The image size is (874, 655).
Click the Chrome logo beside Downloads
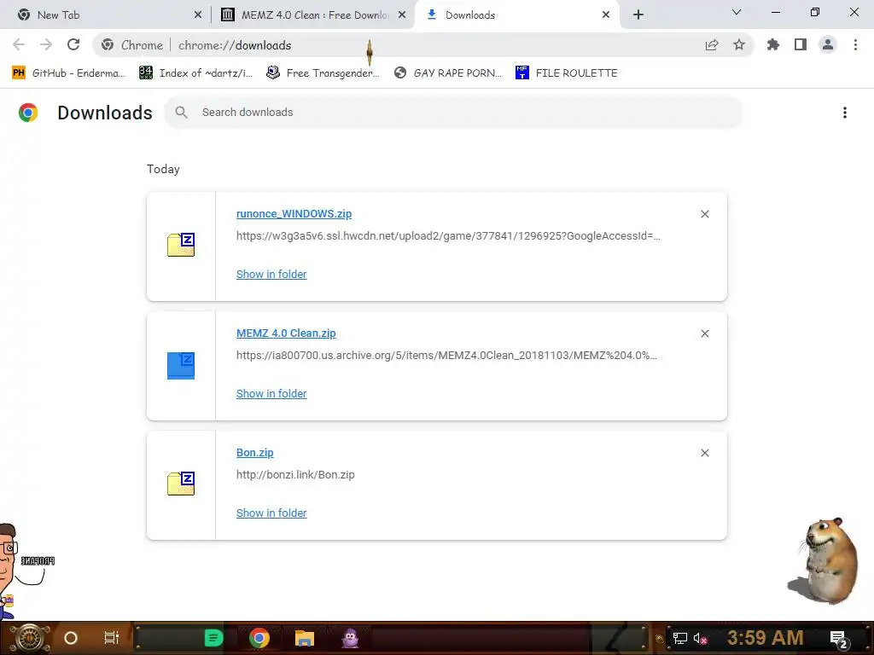click(x=28, y=113)
